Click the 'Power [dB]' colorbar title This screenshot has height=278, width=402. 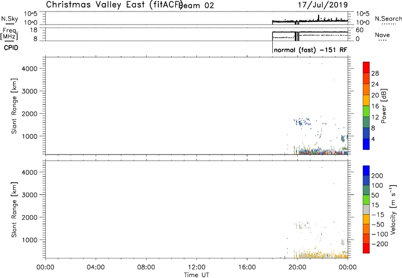click(x=383, y=106)
